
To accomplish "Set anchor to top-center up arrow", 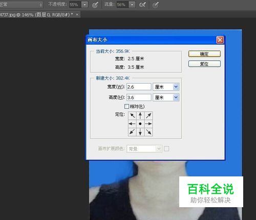I will [140, 116].
